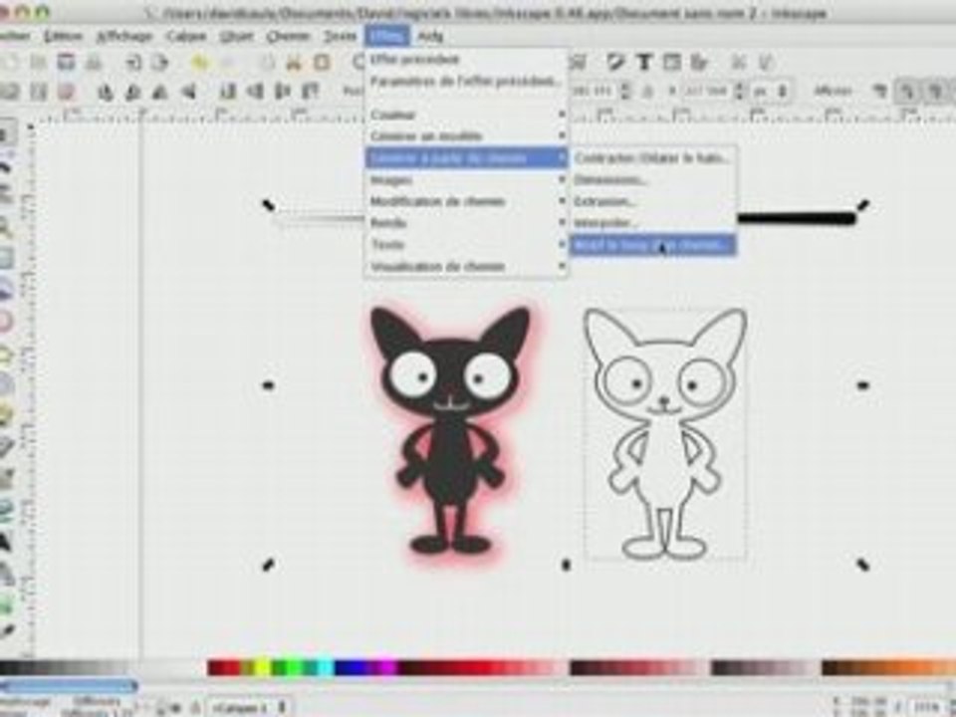Open the Aide menu
The width and height of the screenshot is (956, 717).
click(x=430, y=36)
